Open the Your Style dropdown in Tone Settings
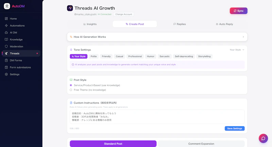Screen dimensions: 272x147 [x=237, y=50]
